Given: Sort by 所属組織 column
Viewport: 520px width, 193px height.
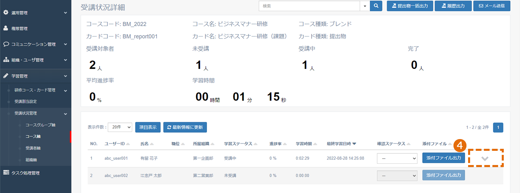Looking at the screenshot, I should click(204, 144).
